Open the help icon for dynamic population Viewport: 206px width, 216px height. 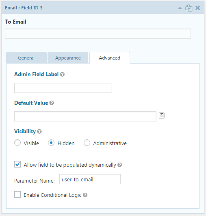coord(120,165)
